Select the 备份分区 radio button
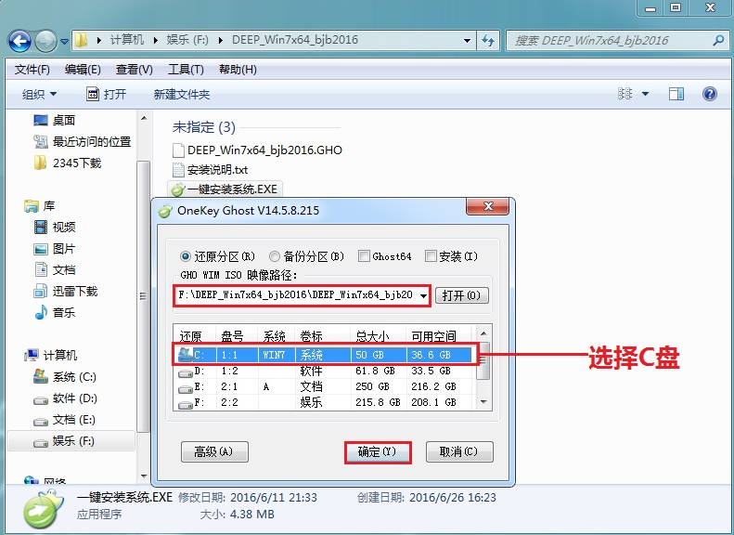 (x=275, y=256)
